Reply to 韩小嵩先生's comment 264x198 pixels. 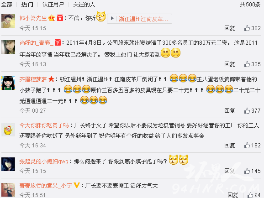tap(229, 28)
